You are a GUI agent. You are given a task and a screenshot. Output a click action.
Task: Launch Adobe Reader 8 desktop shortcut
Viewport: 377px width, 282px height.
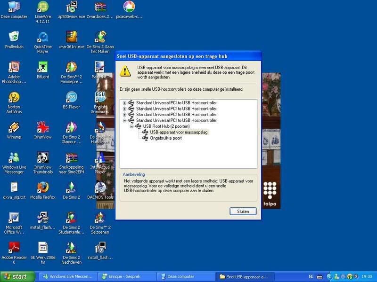click(14, 253)
